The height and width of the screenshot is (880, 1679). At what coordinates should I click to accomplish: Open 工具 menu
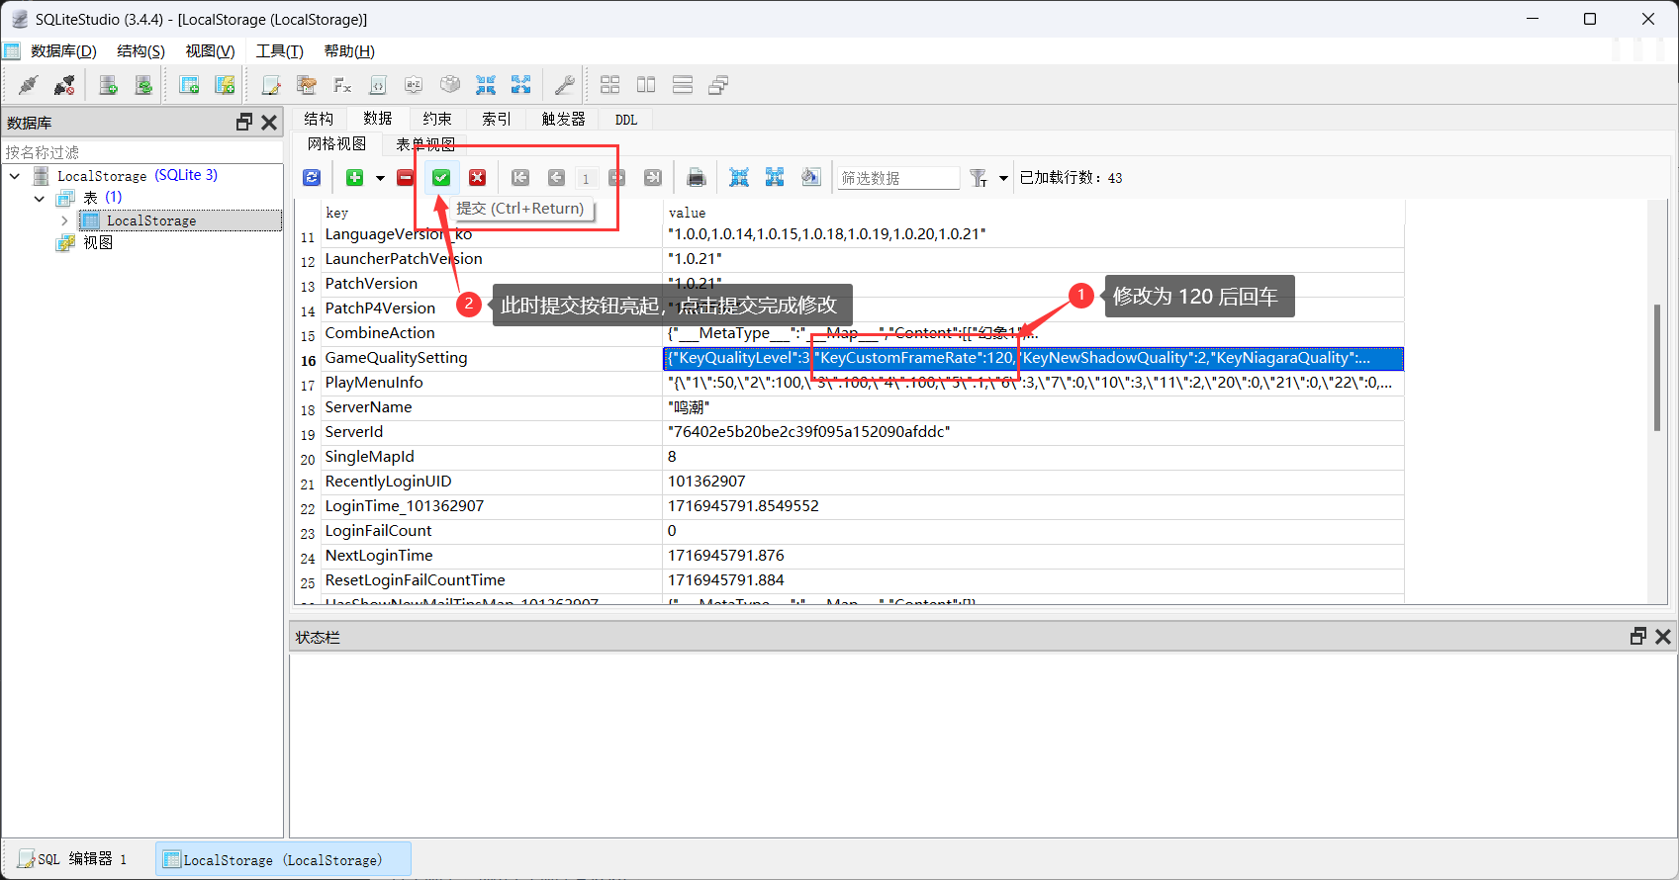279,51
